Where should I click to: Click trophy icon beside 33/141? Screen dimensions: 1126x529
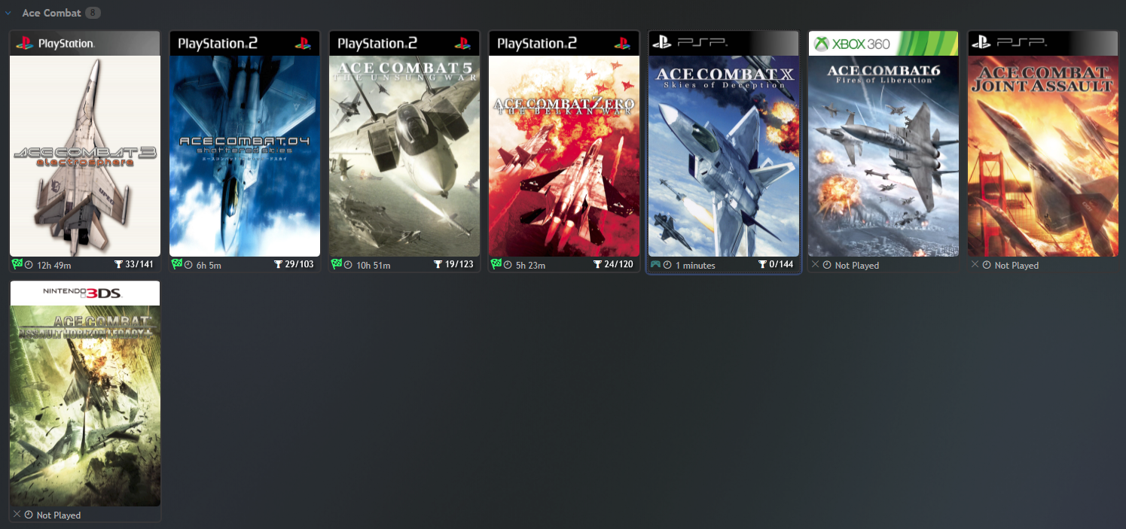coord(118,265)
